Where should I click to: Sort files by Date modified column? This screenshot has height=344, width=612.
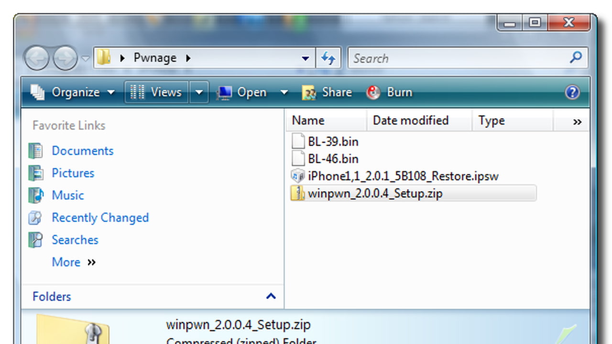pos(419,120)
